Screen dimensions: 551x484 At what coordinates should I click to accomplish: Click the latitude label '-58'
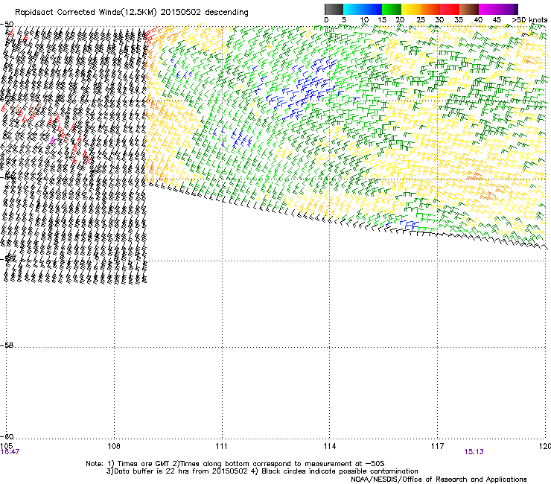pos(7,346)
